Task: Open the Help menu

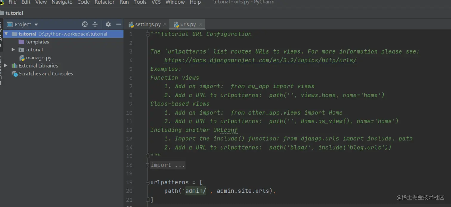Action: [x=195, y=2]
